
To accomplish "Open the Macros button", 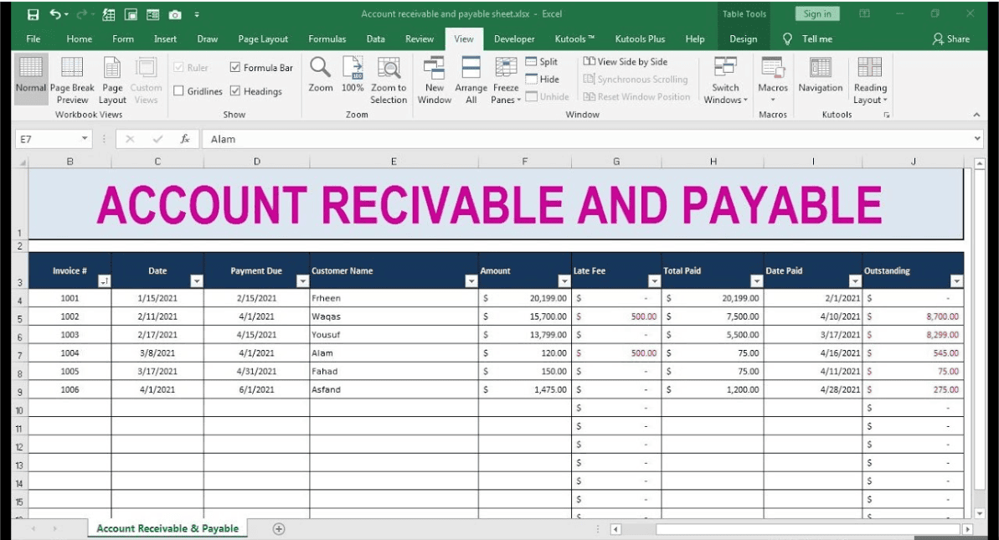I will (x=773, y=80).
